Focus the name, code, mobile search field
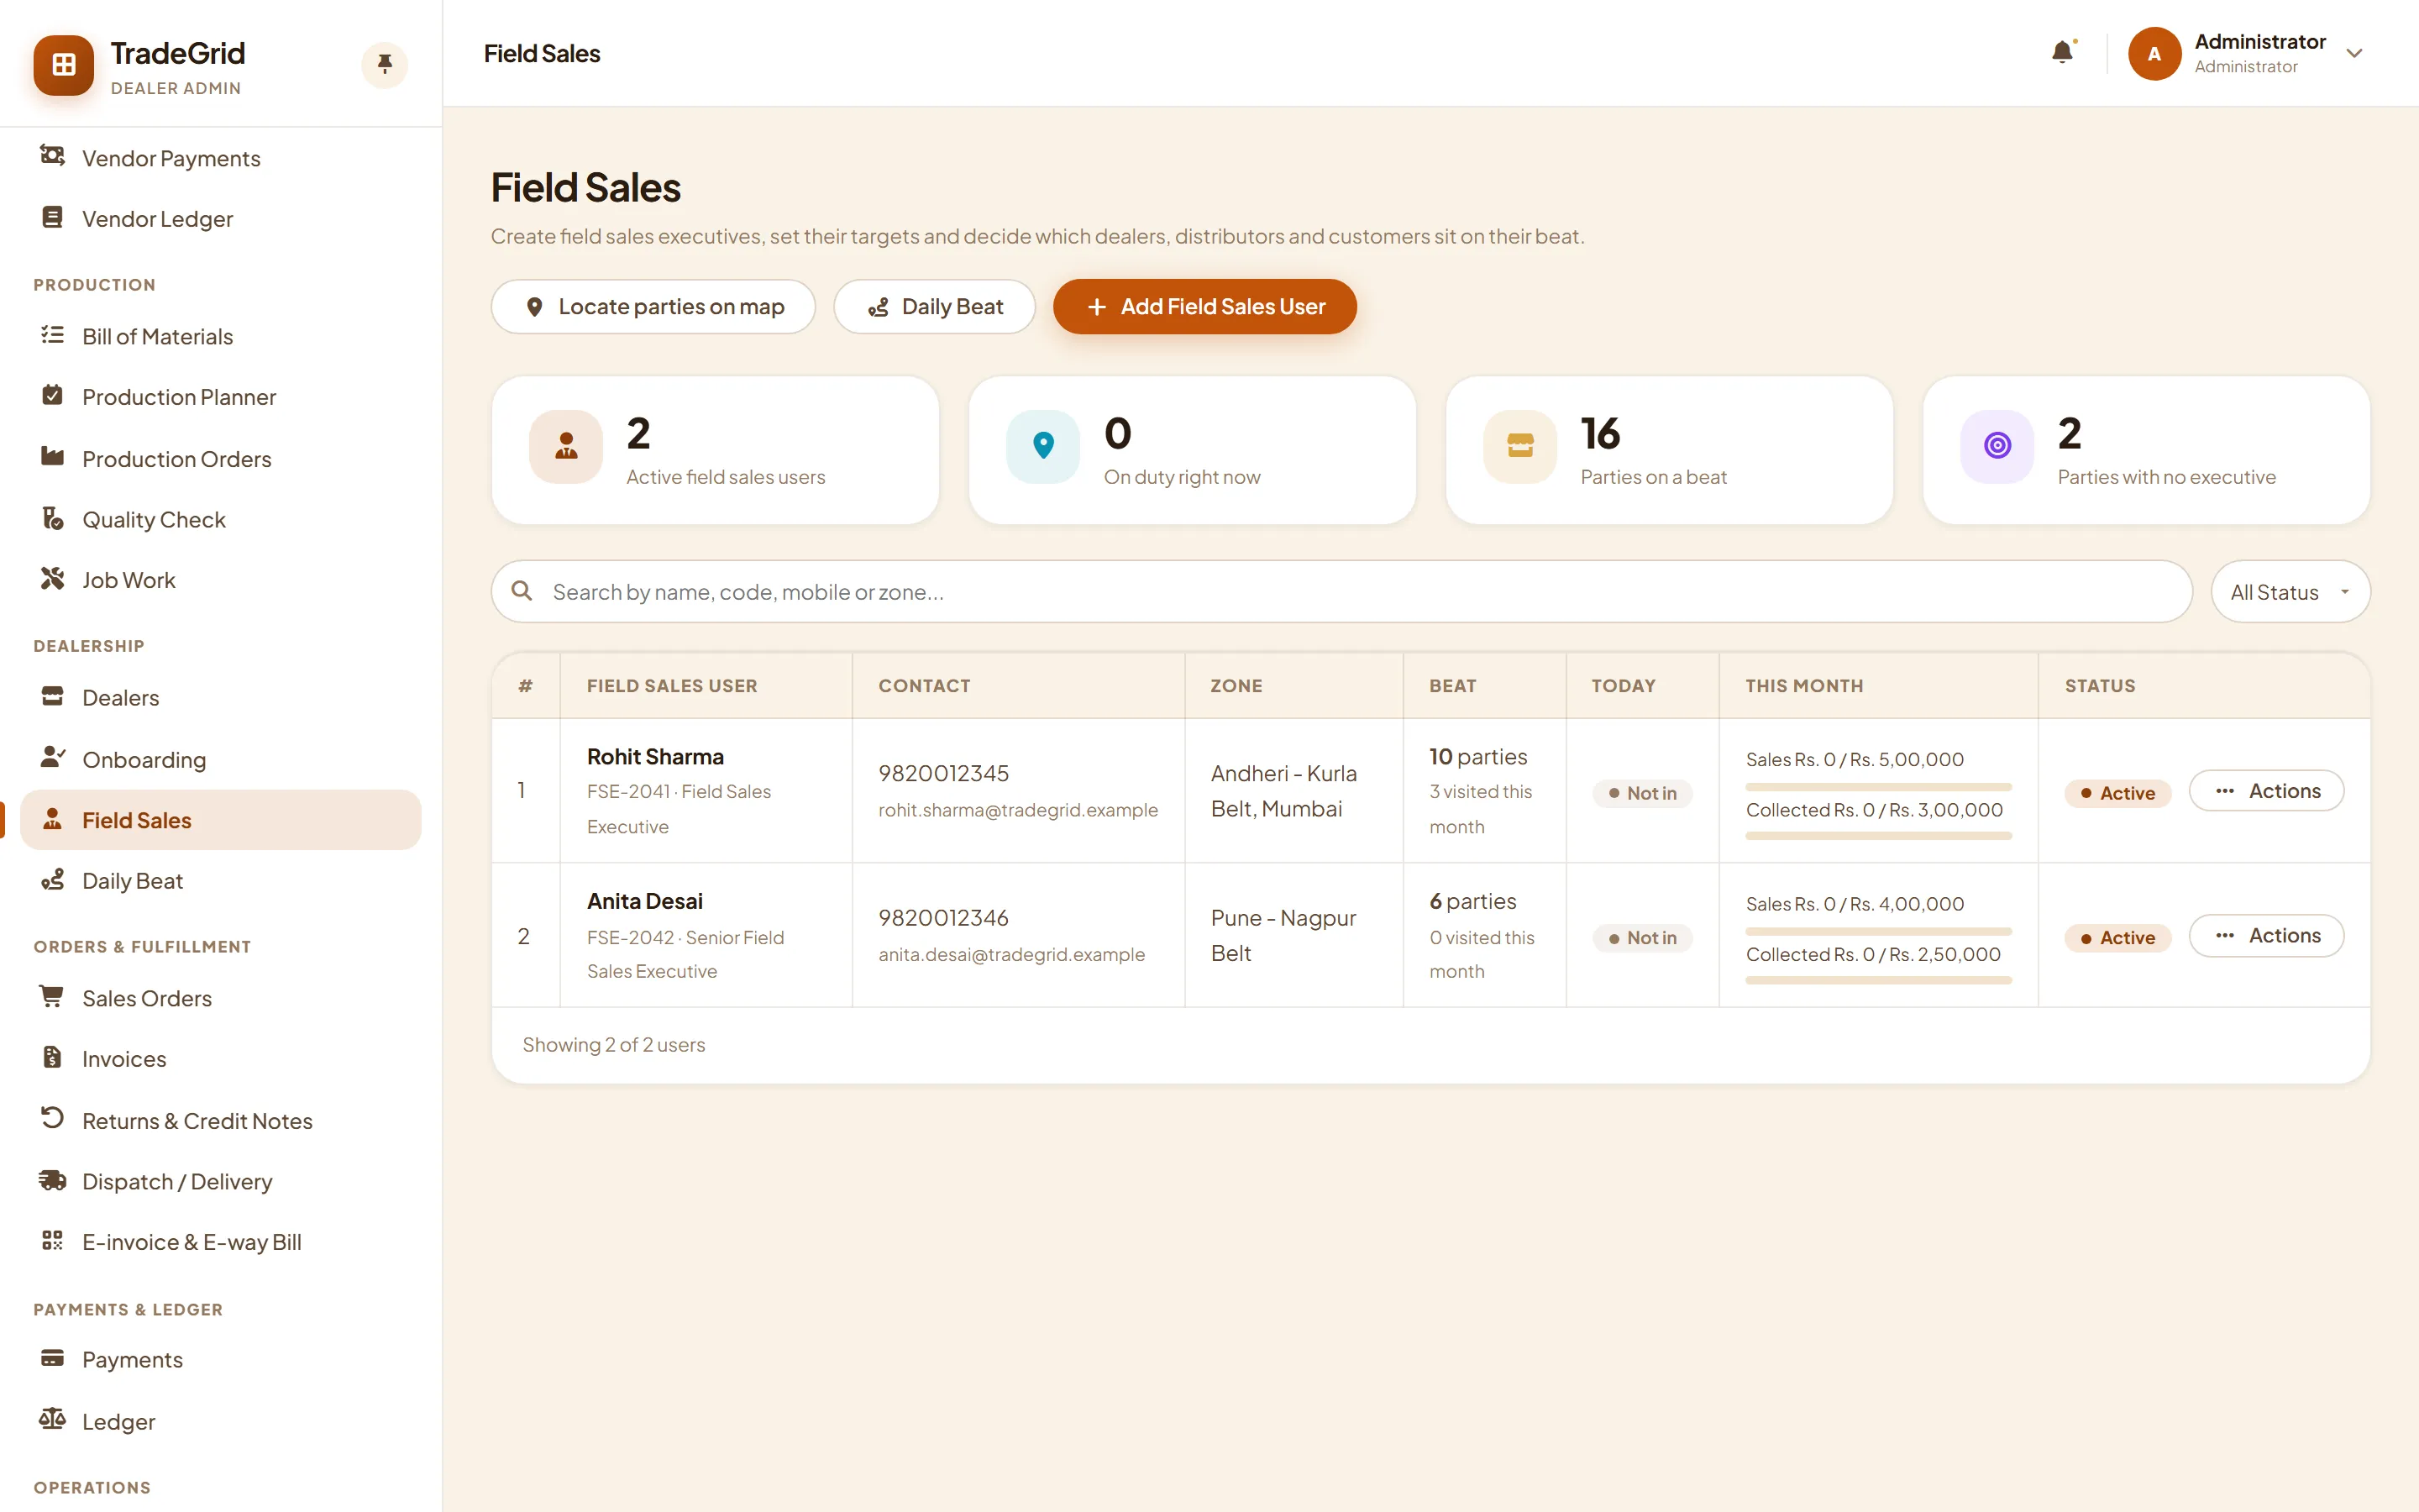The height and width of the screenshot is (1512, 2419). coord(1341,592)
